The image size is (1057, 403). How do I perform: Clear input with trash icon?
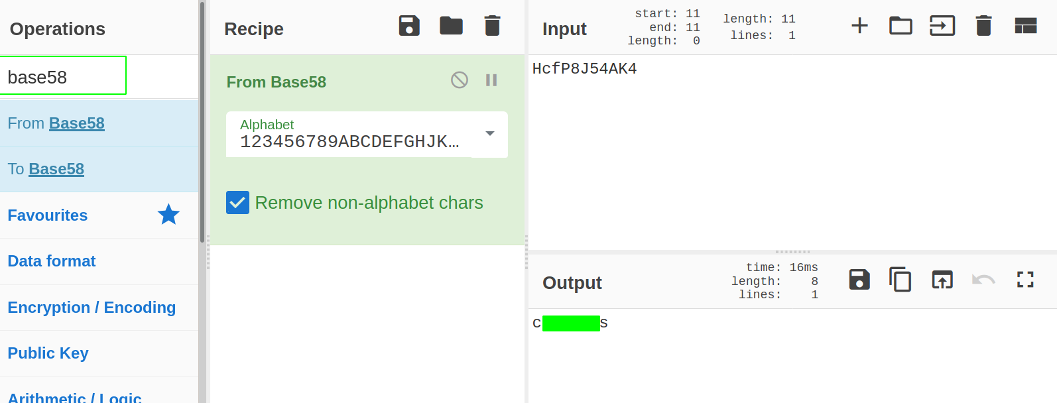(x=983, y=26)
